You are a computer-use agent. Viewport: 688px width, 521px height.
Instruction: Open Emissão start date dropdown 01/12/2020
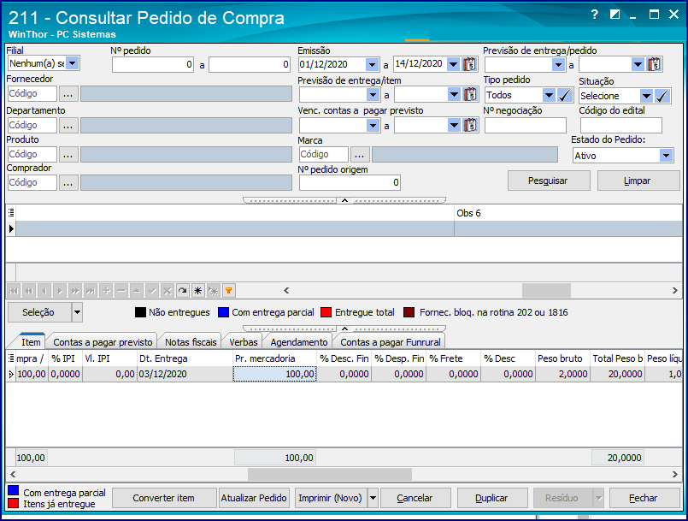pyautogui.click(x=372, y=64)
